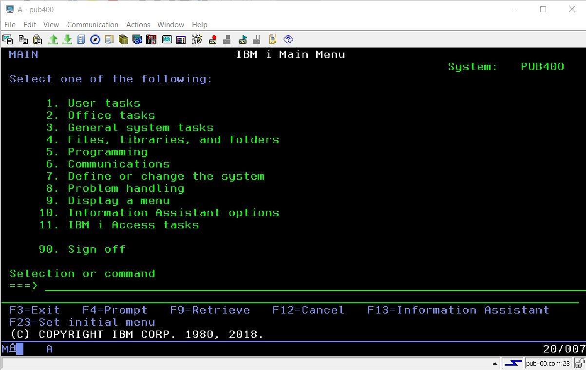
Task: Click the connection status icon in status bar
Action: 513,363
